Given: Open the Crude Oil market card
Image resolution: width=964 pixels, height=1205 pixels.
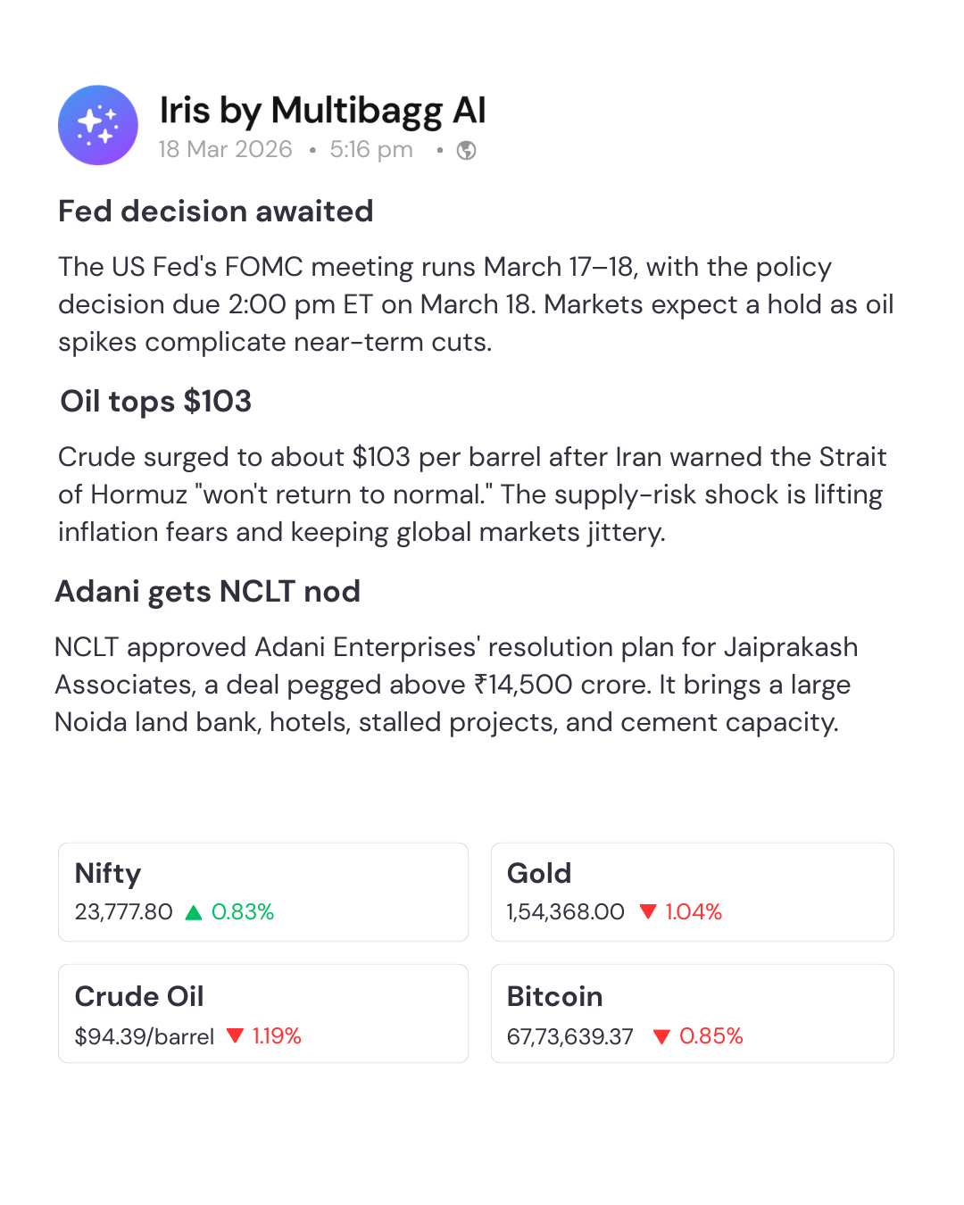Looking at the screenshot, I should pyautogui.click(x=263, y=1013).
